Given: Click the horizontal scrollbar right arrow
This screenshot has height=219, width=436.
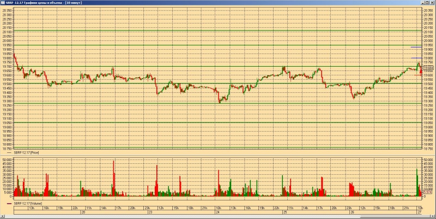Looking at the screenshot, I should click(x=433, y=216).
